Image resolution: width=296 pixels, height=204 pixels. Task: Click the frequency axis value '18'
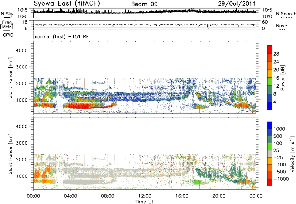pos(25,22)
